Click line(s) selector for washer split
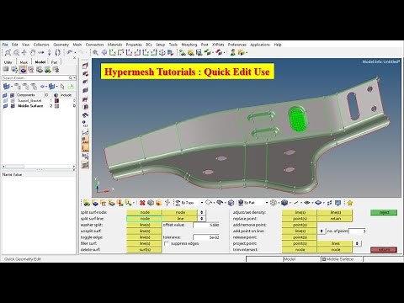The height and width of the screenshot is (303, 404). click(x=144, y=225)
